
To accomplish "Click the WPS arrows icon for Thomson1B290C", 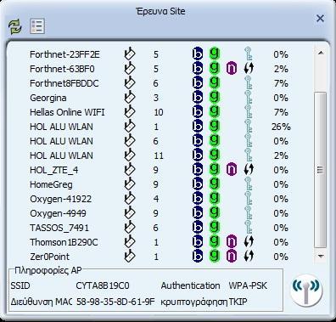I will pos(249,242).
